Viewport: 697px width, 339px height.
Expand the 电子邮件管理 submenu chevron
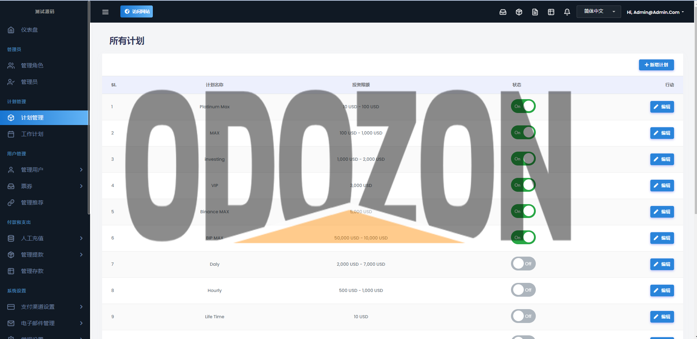(x=81, y=323)
